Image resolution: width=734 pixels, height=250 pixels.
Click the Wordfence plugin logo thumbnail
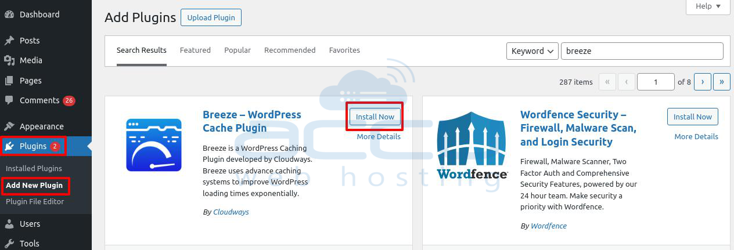pyautogui.click(x=472, y=145)
